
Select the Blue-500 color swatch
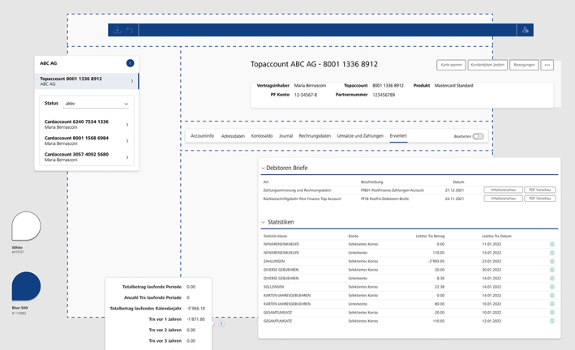pyautogui.click(x=26, y=286)
